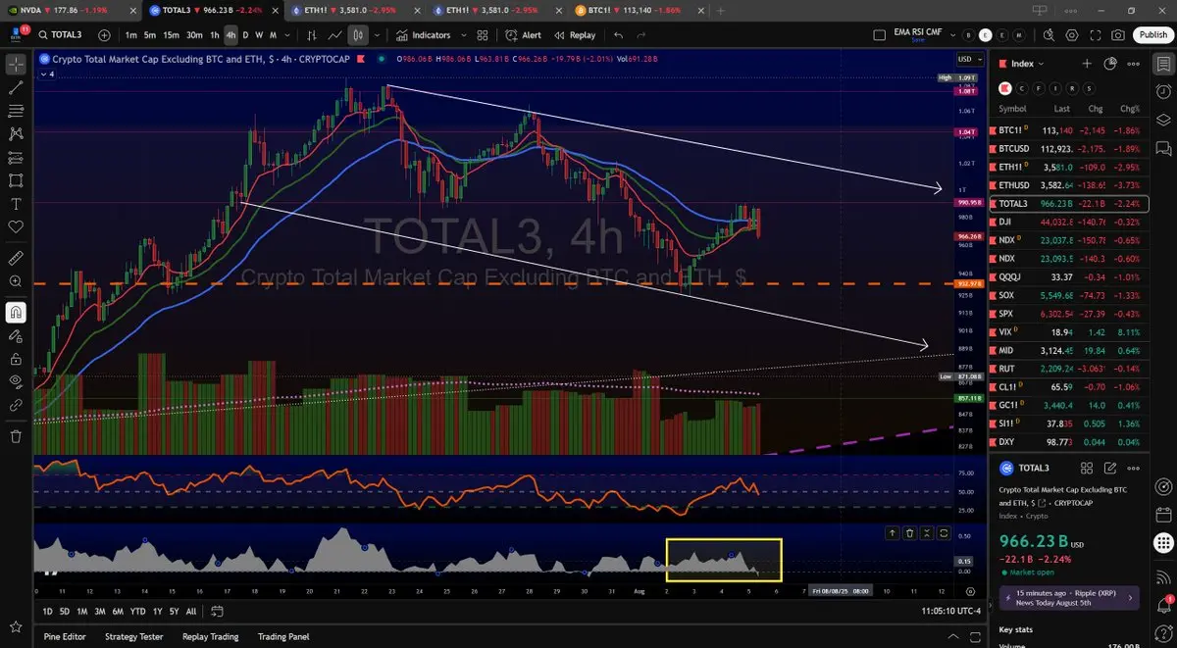Image resolution: width=1177 pixels, height=648 pixels.
Task: Switch chart to 15m timeframe
Action: [171, 34]
